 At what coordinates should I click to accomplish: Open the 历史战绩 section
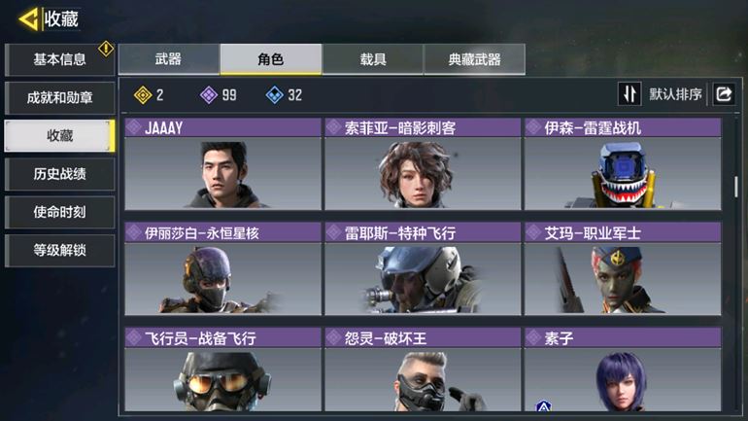coord(59,174)
